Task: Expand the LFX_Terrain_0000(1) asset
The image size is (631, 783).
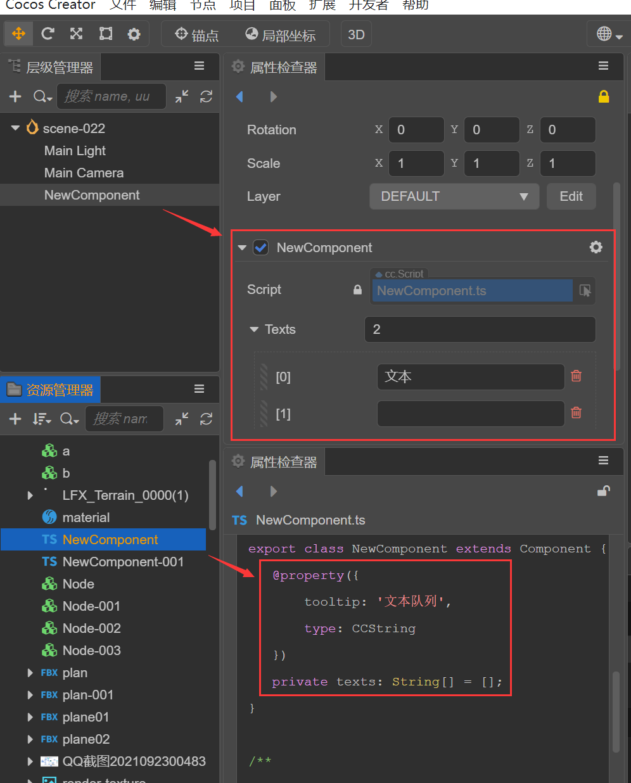Action: pos(30,495)
